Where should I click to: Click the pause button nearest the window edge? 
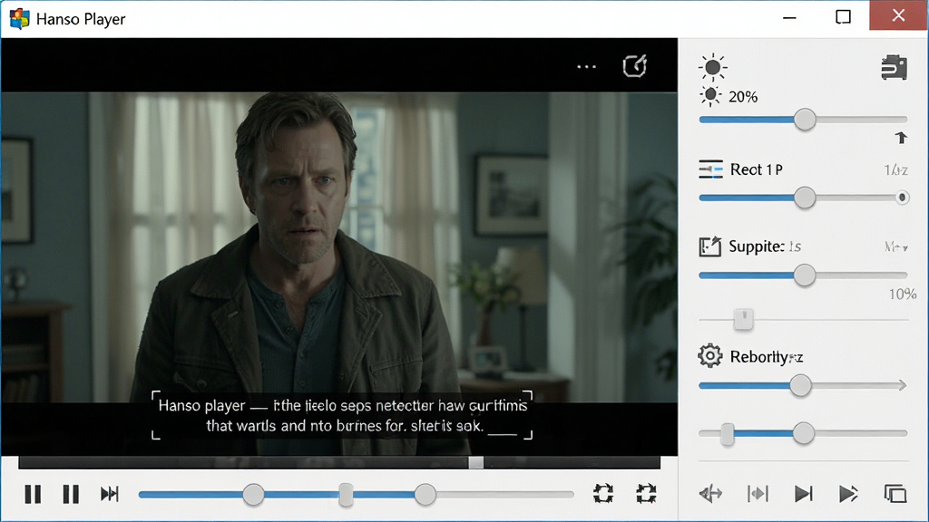tap(34, 494)
